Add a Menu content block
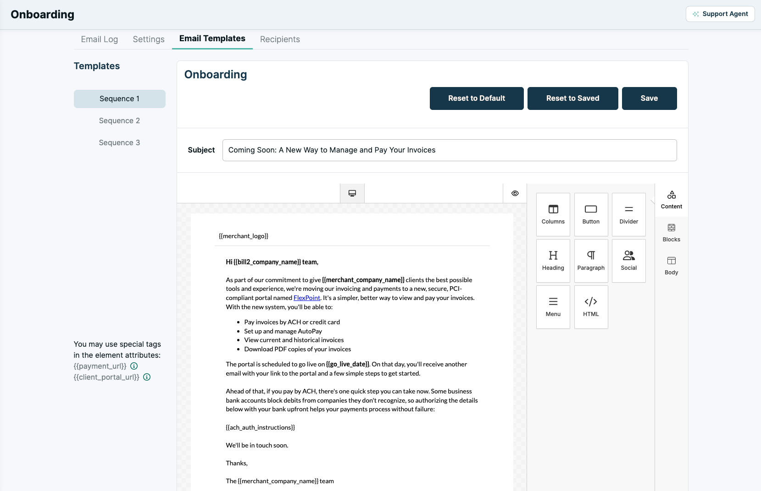This screenshot has width=761, height=491. (x=553, y=307)
